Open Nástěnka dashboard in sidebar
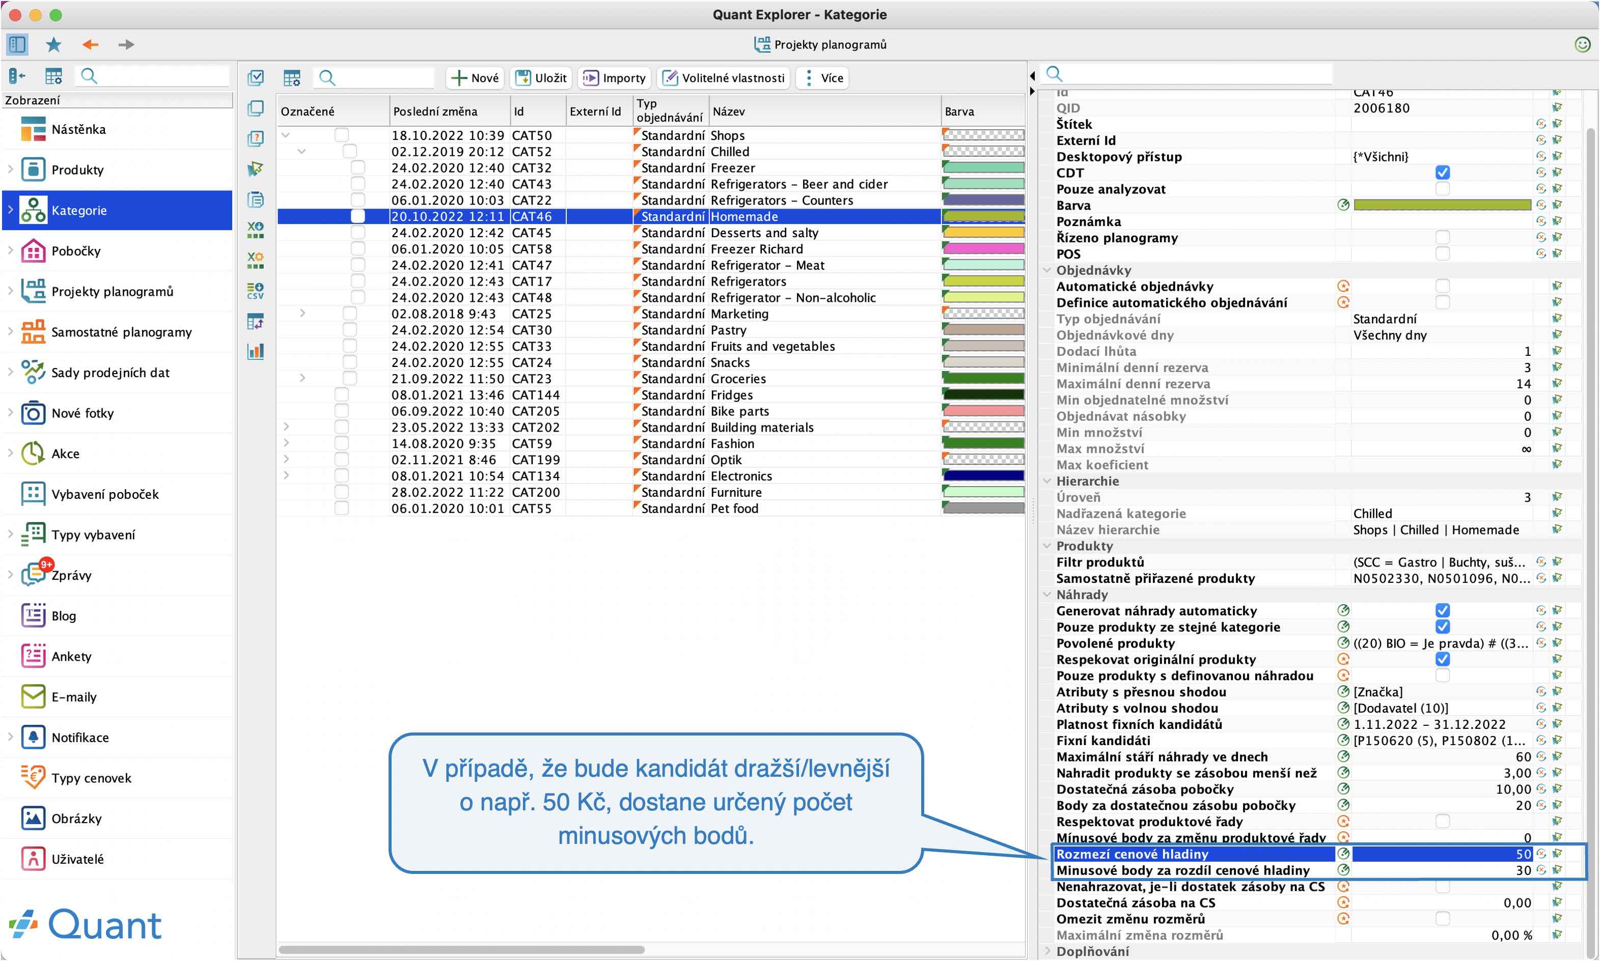1600x961 pixels. pyautogui.click(x=117, y=129)
